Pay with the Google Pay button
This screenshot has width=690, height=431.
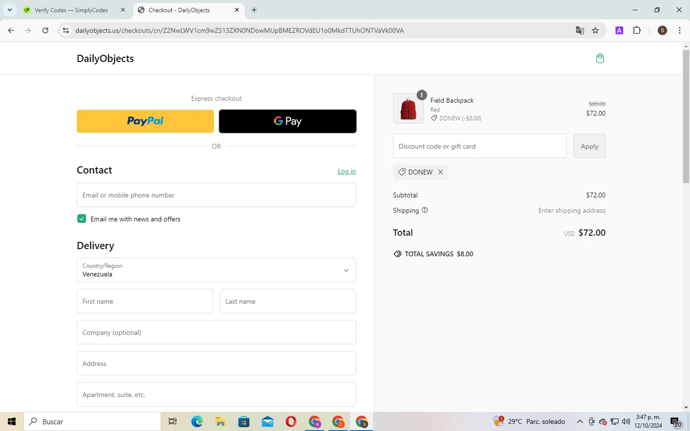[x=287, y=121]
